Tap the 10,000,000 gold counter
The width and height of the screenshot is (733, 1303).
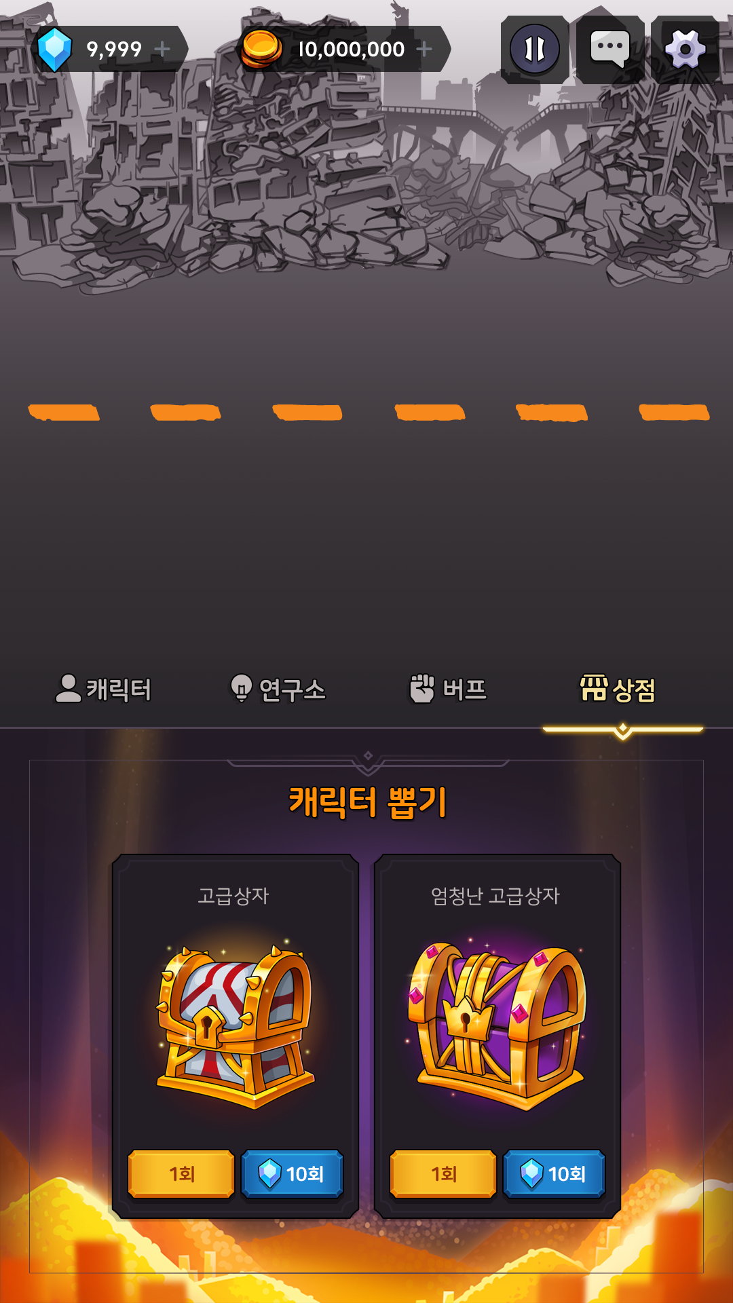352,49
